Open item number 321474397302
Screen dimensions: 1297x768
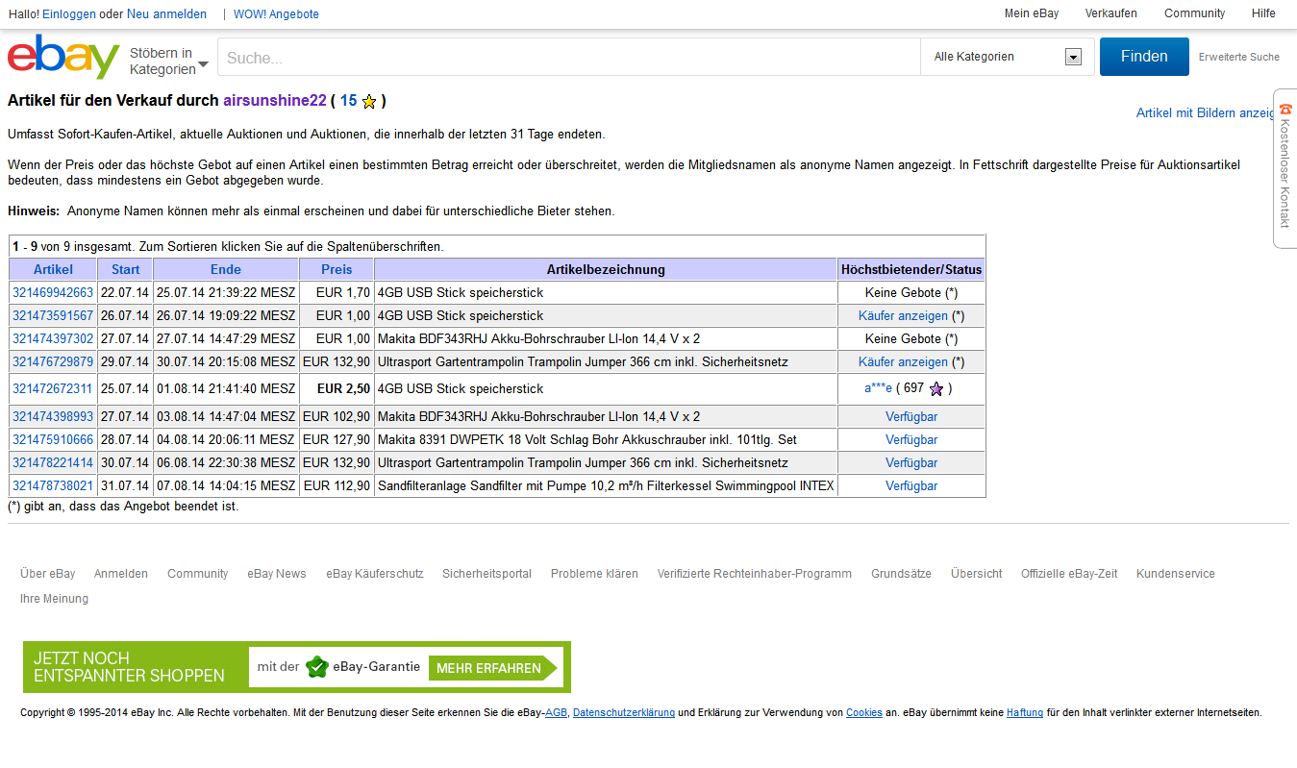(x=53, y=338)
